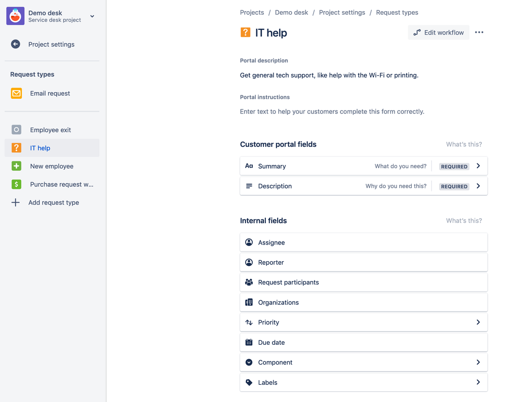
Task: Click the IT help question mark icon
Action: tap(16, 148)
